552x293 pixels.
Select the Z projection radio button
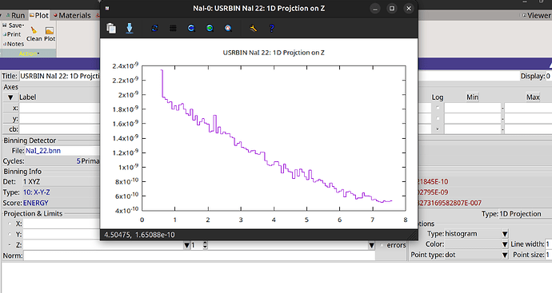10,245
